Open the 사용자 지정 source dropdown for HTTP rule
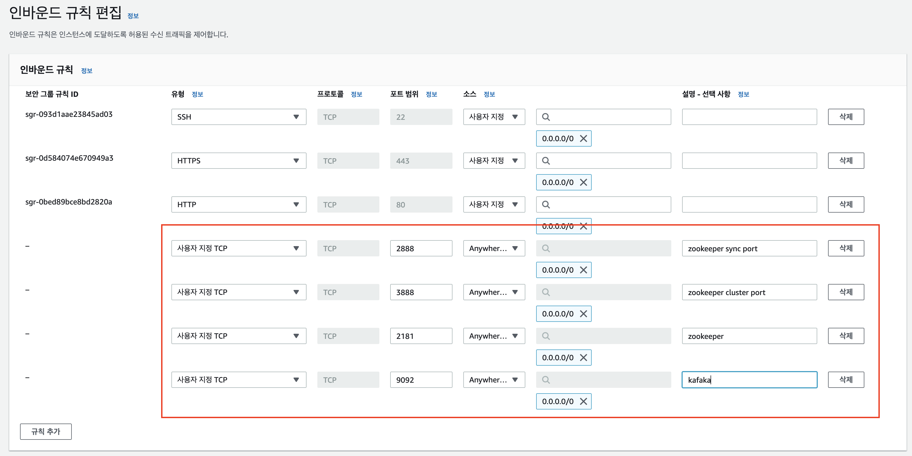Screen dimensions: 912x456 tap(494, 205)
